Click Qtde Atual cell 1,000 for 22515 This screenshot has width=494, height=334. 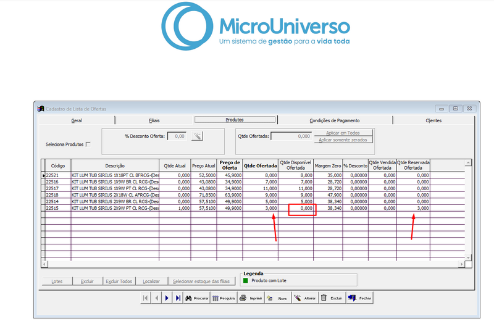pyautogui.click(x=175, y=208)
